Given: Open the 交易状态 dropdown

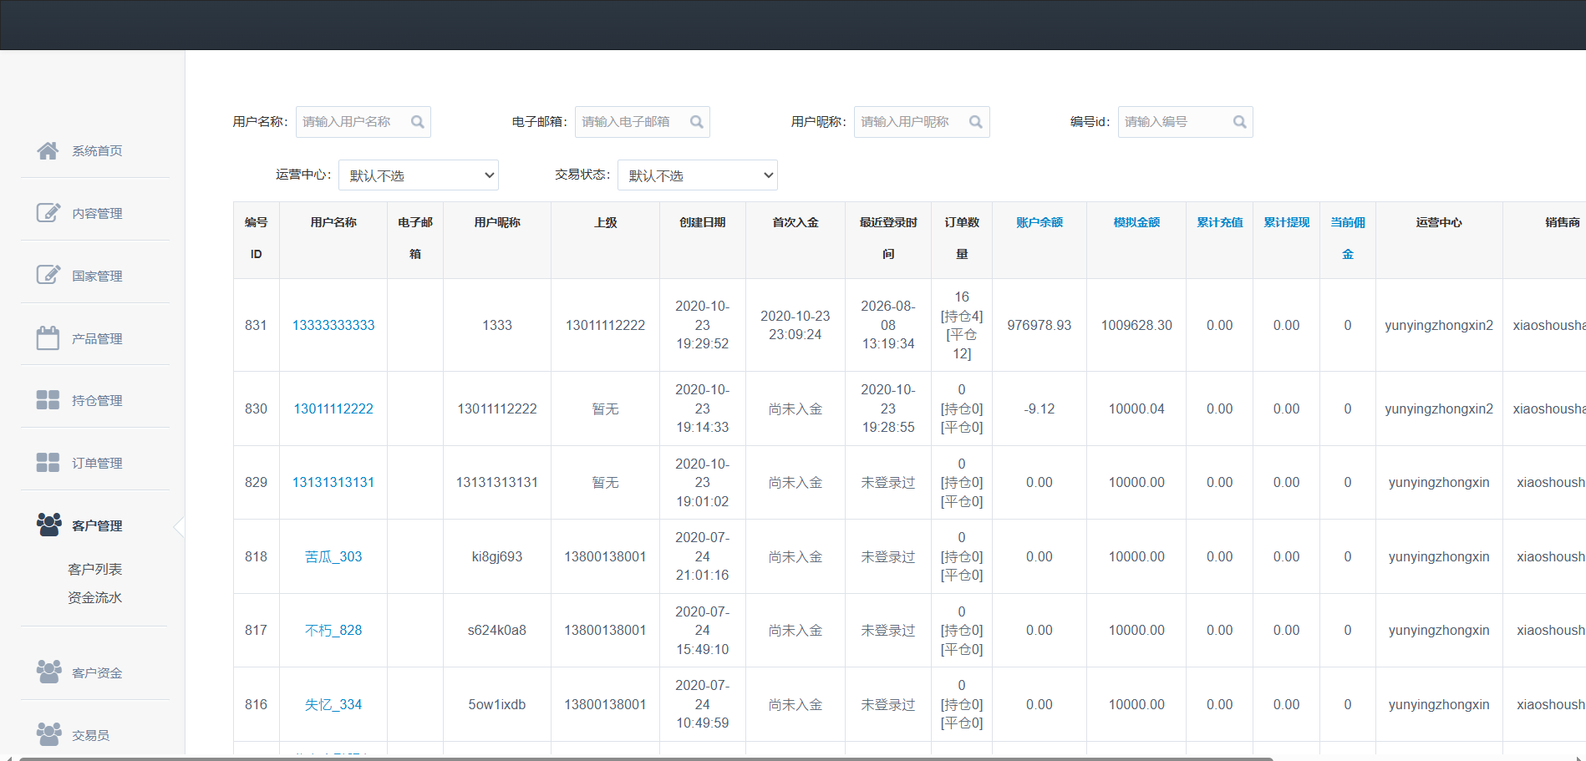Looking at the screenshot, I should tap(698, 175).
